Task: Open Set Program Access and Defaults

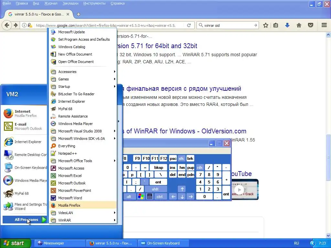Action: coord(83,39)
